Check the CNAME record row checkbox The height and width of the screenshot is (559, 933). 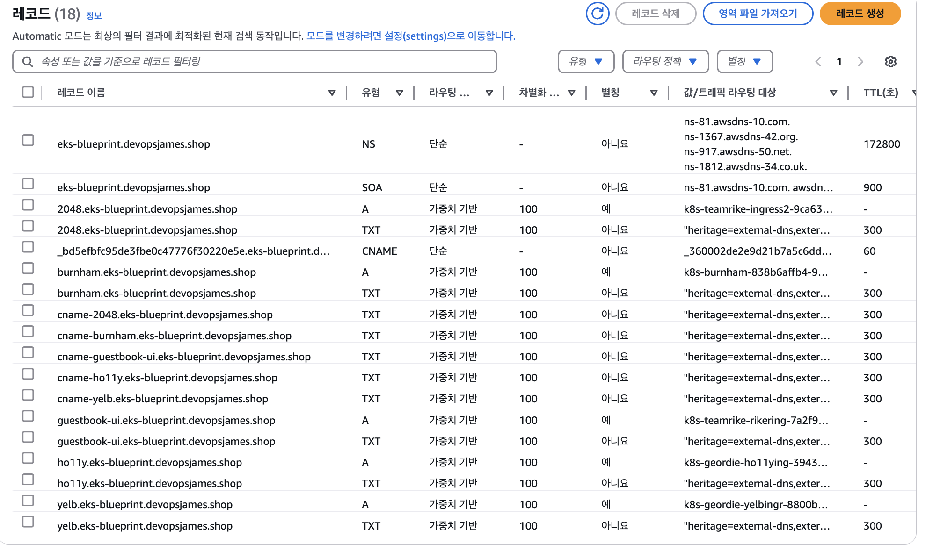tap(28, 247)
